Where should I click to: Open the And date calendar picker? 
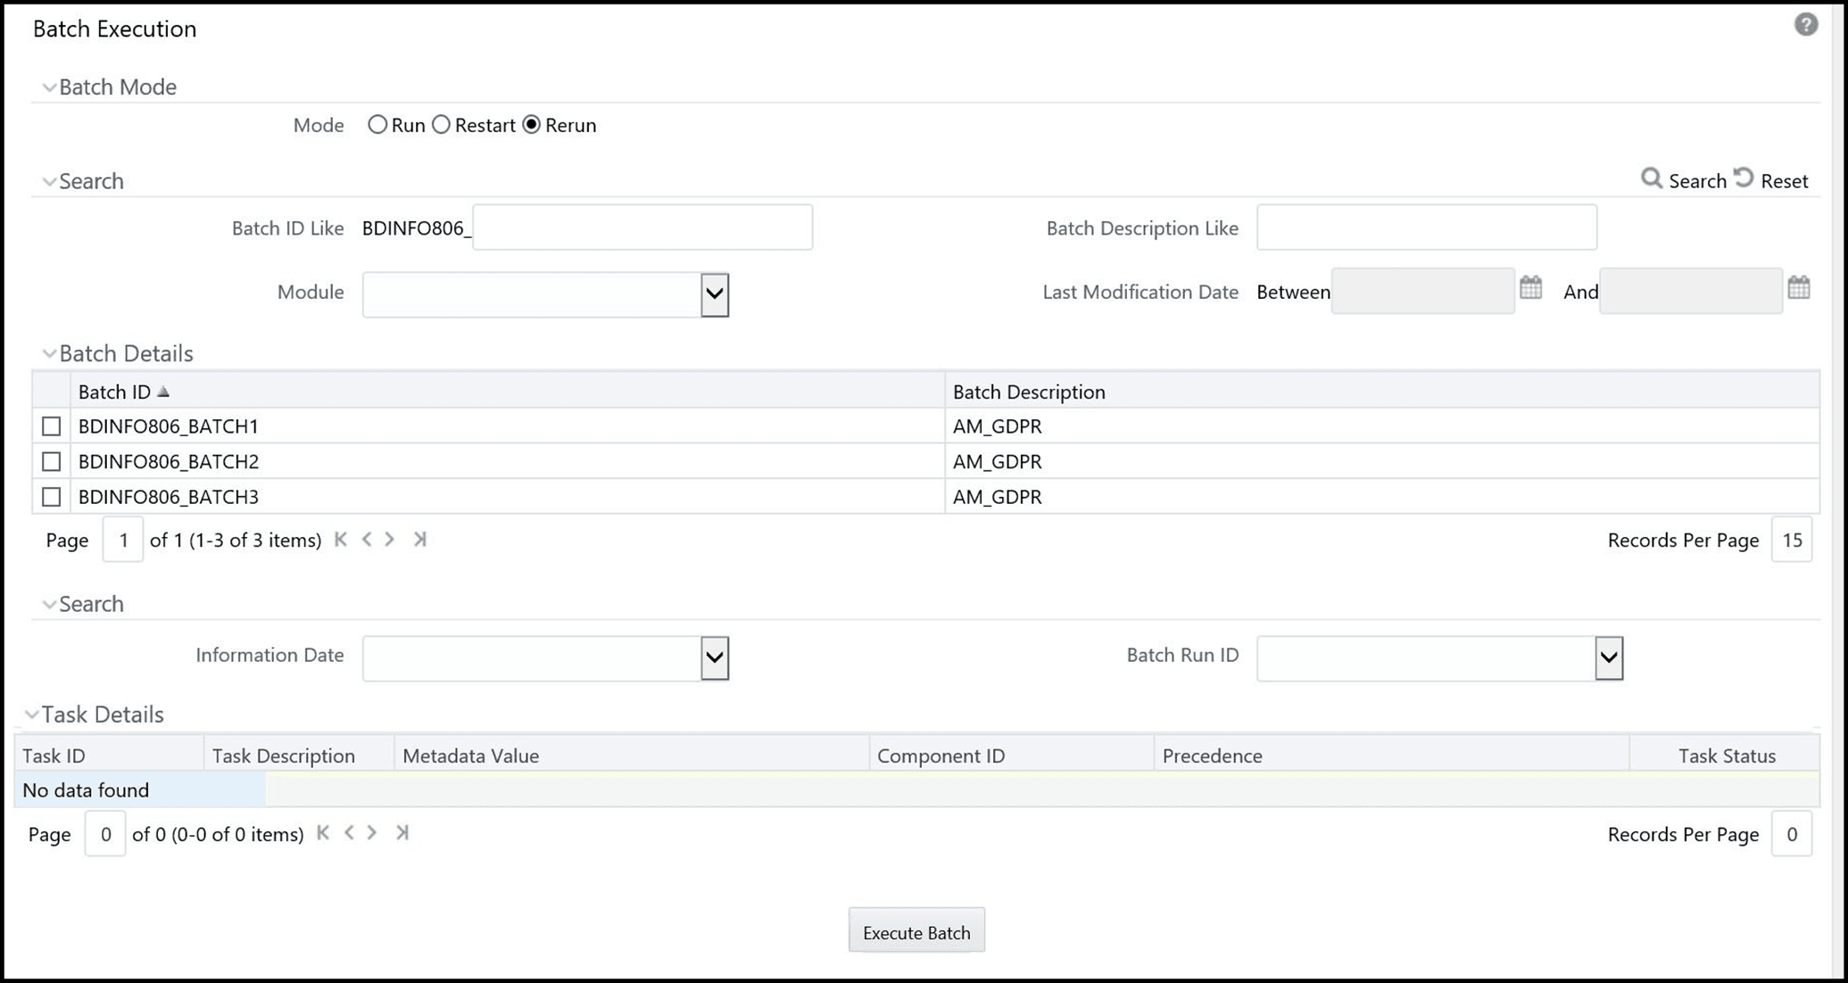(x=1799, y=288)
